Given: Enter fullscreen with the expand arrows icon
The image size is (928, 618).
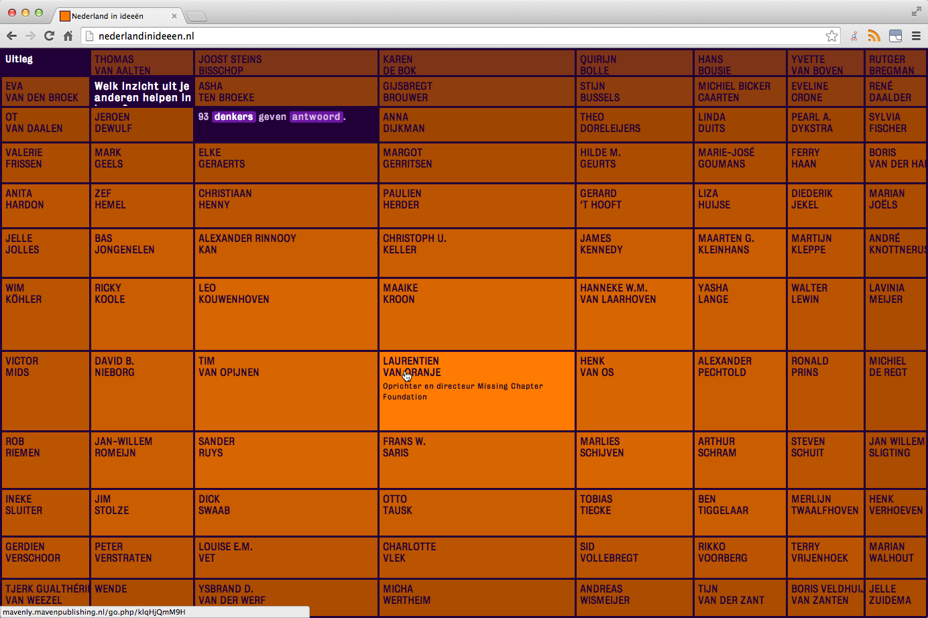Looking at the screenshot, I should coord(916,11).
